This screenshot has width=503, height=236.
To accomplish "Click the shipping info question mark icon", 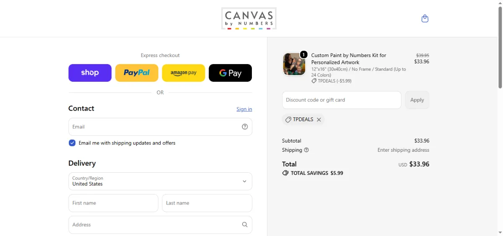I will tap(306, 150).
